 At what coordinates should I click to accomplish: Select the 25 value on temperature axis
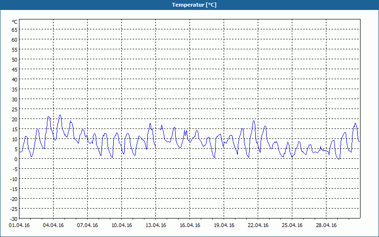[15, 109]
